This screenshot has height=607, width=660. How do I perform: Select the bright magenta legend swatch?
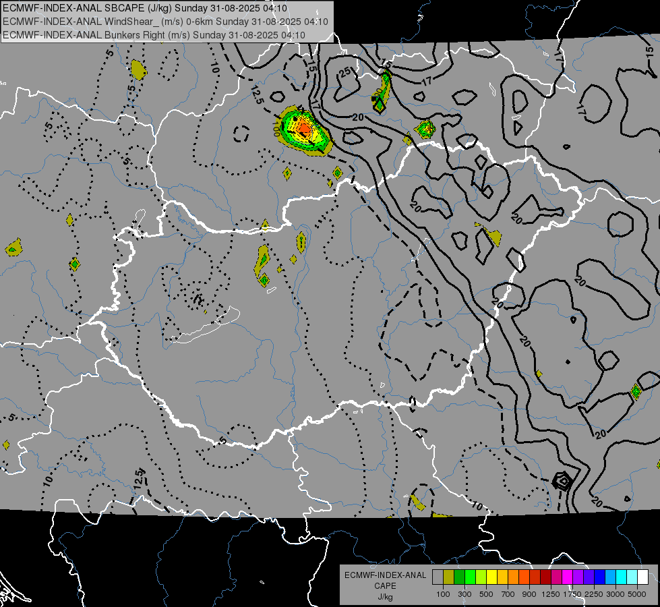coord(568,577)
